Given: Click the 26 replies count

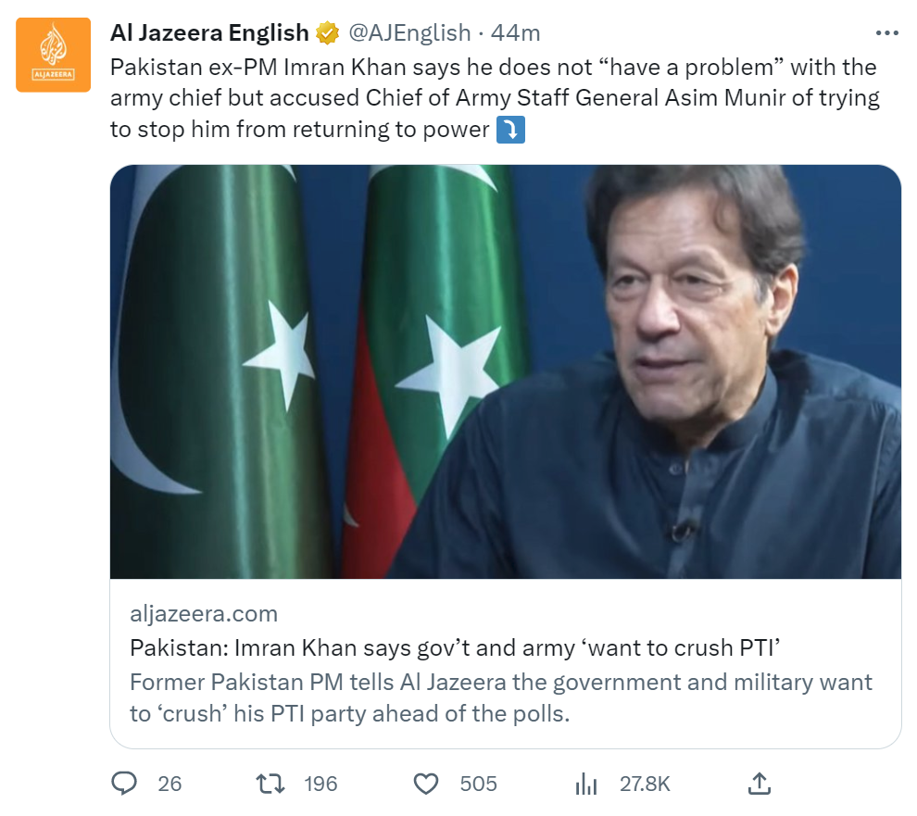Looking at the screenshot, I should (170, 784).
